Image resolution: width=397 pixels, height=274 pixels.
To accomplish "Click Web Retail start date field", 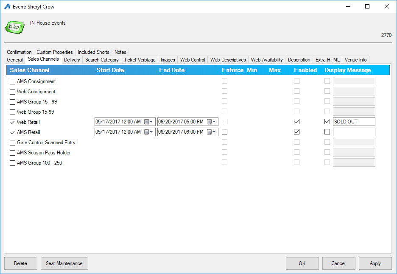I will coord(125,122).
